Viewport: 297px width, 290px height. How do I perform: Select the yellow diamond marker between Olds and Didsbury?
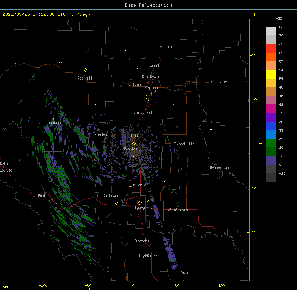pyautogui.click(x=134, y=144)
